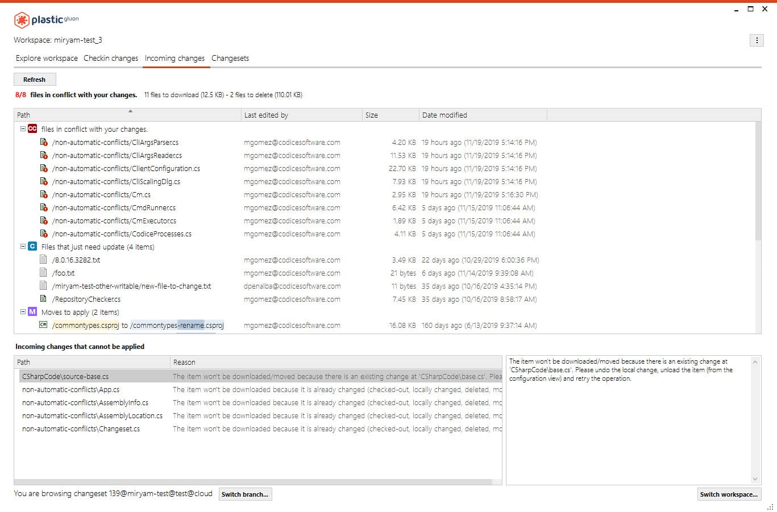The width and height of the screenshot is (777, 512).
Task: Click the text file icon beside foo.txt
Action: 44,273
